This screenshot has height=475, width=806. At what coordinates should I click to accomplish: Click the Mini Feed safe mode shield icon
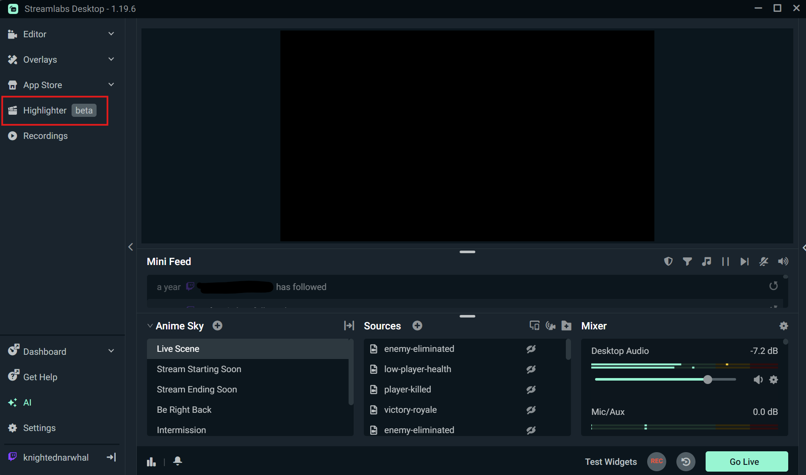pyautogui.click(x=668, y=262)
